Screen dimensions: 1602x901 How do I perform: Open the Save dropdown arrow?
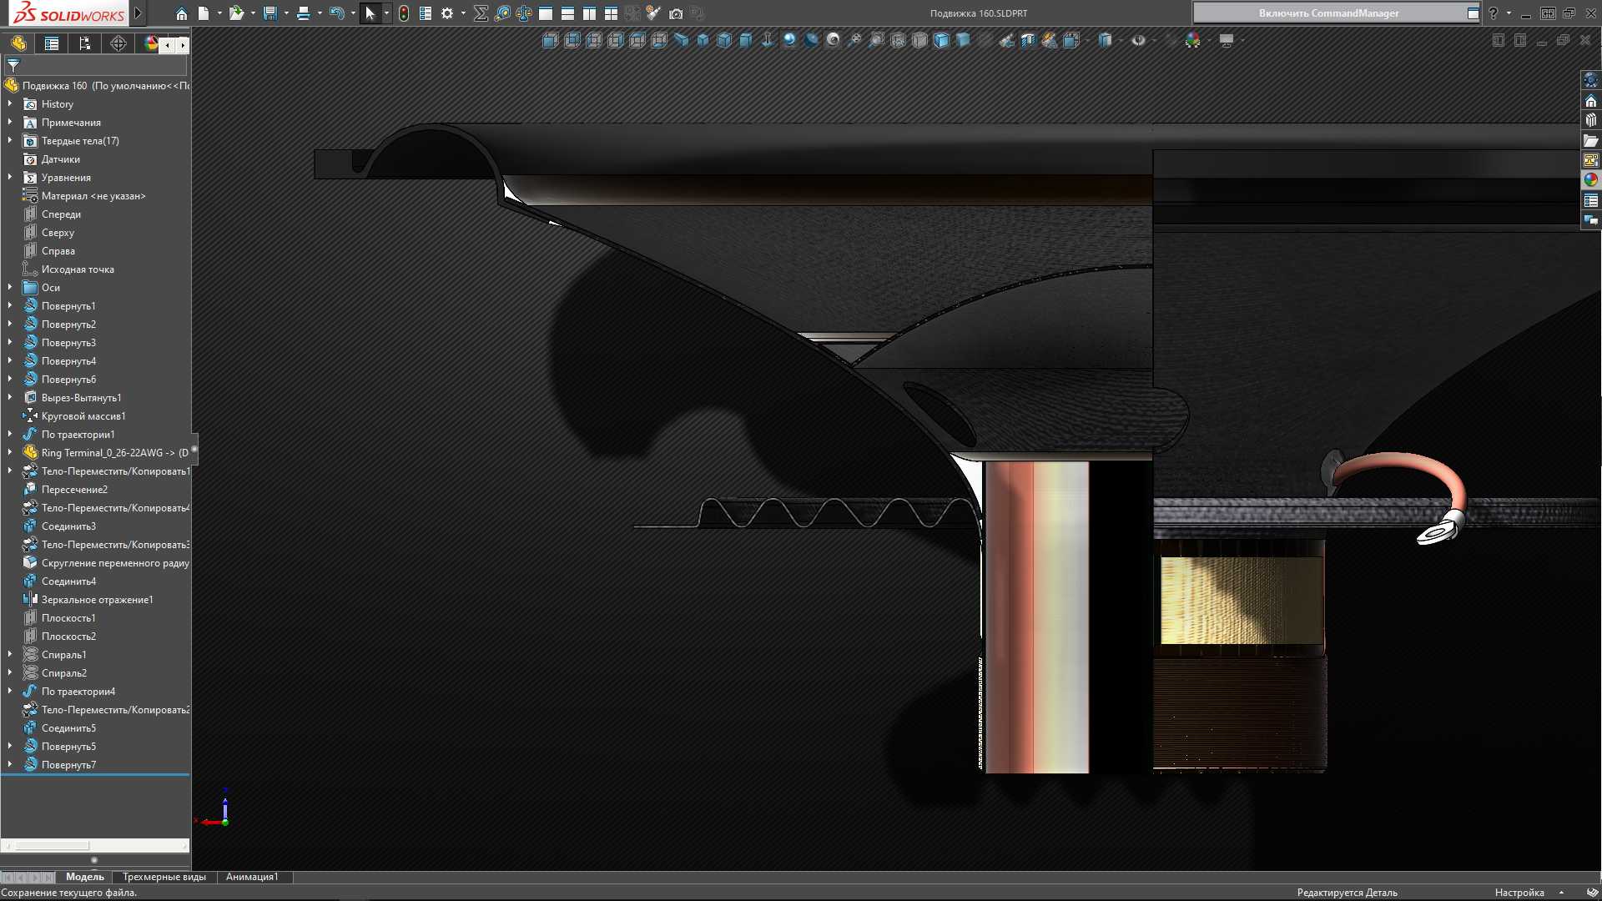point(286,13)
